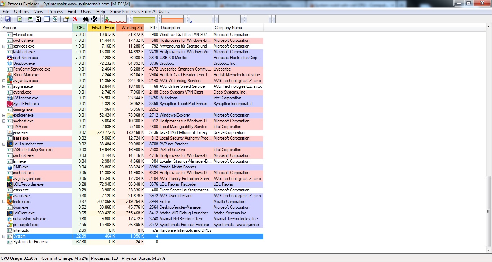Click the procexp64.exe process icon
Viewport: 492px width, 262px height.
point(10,225)
